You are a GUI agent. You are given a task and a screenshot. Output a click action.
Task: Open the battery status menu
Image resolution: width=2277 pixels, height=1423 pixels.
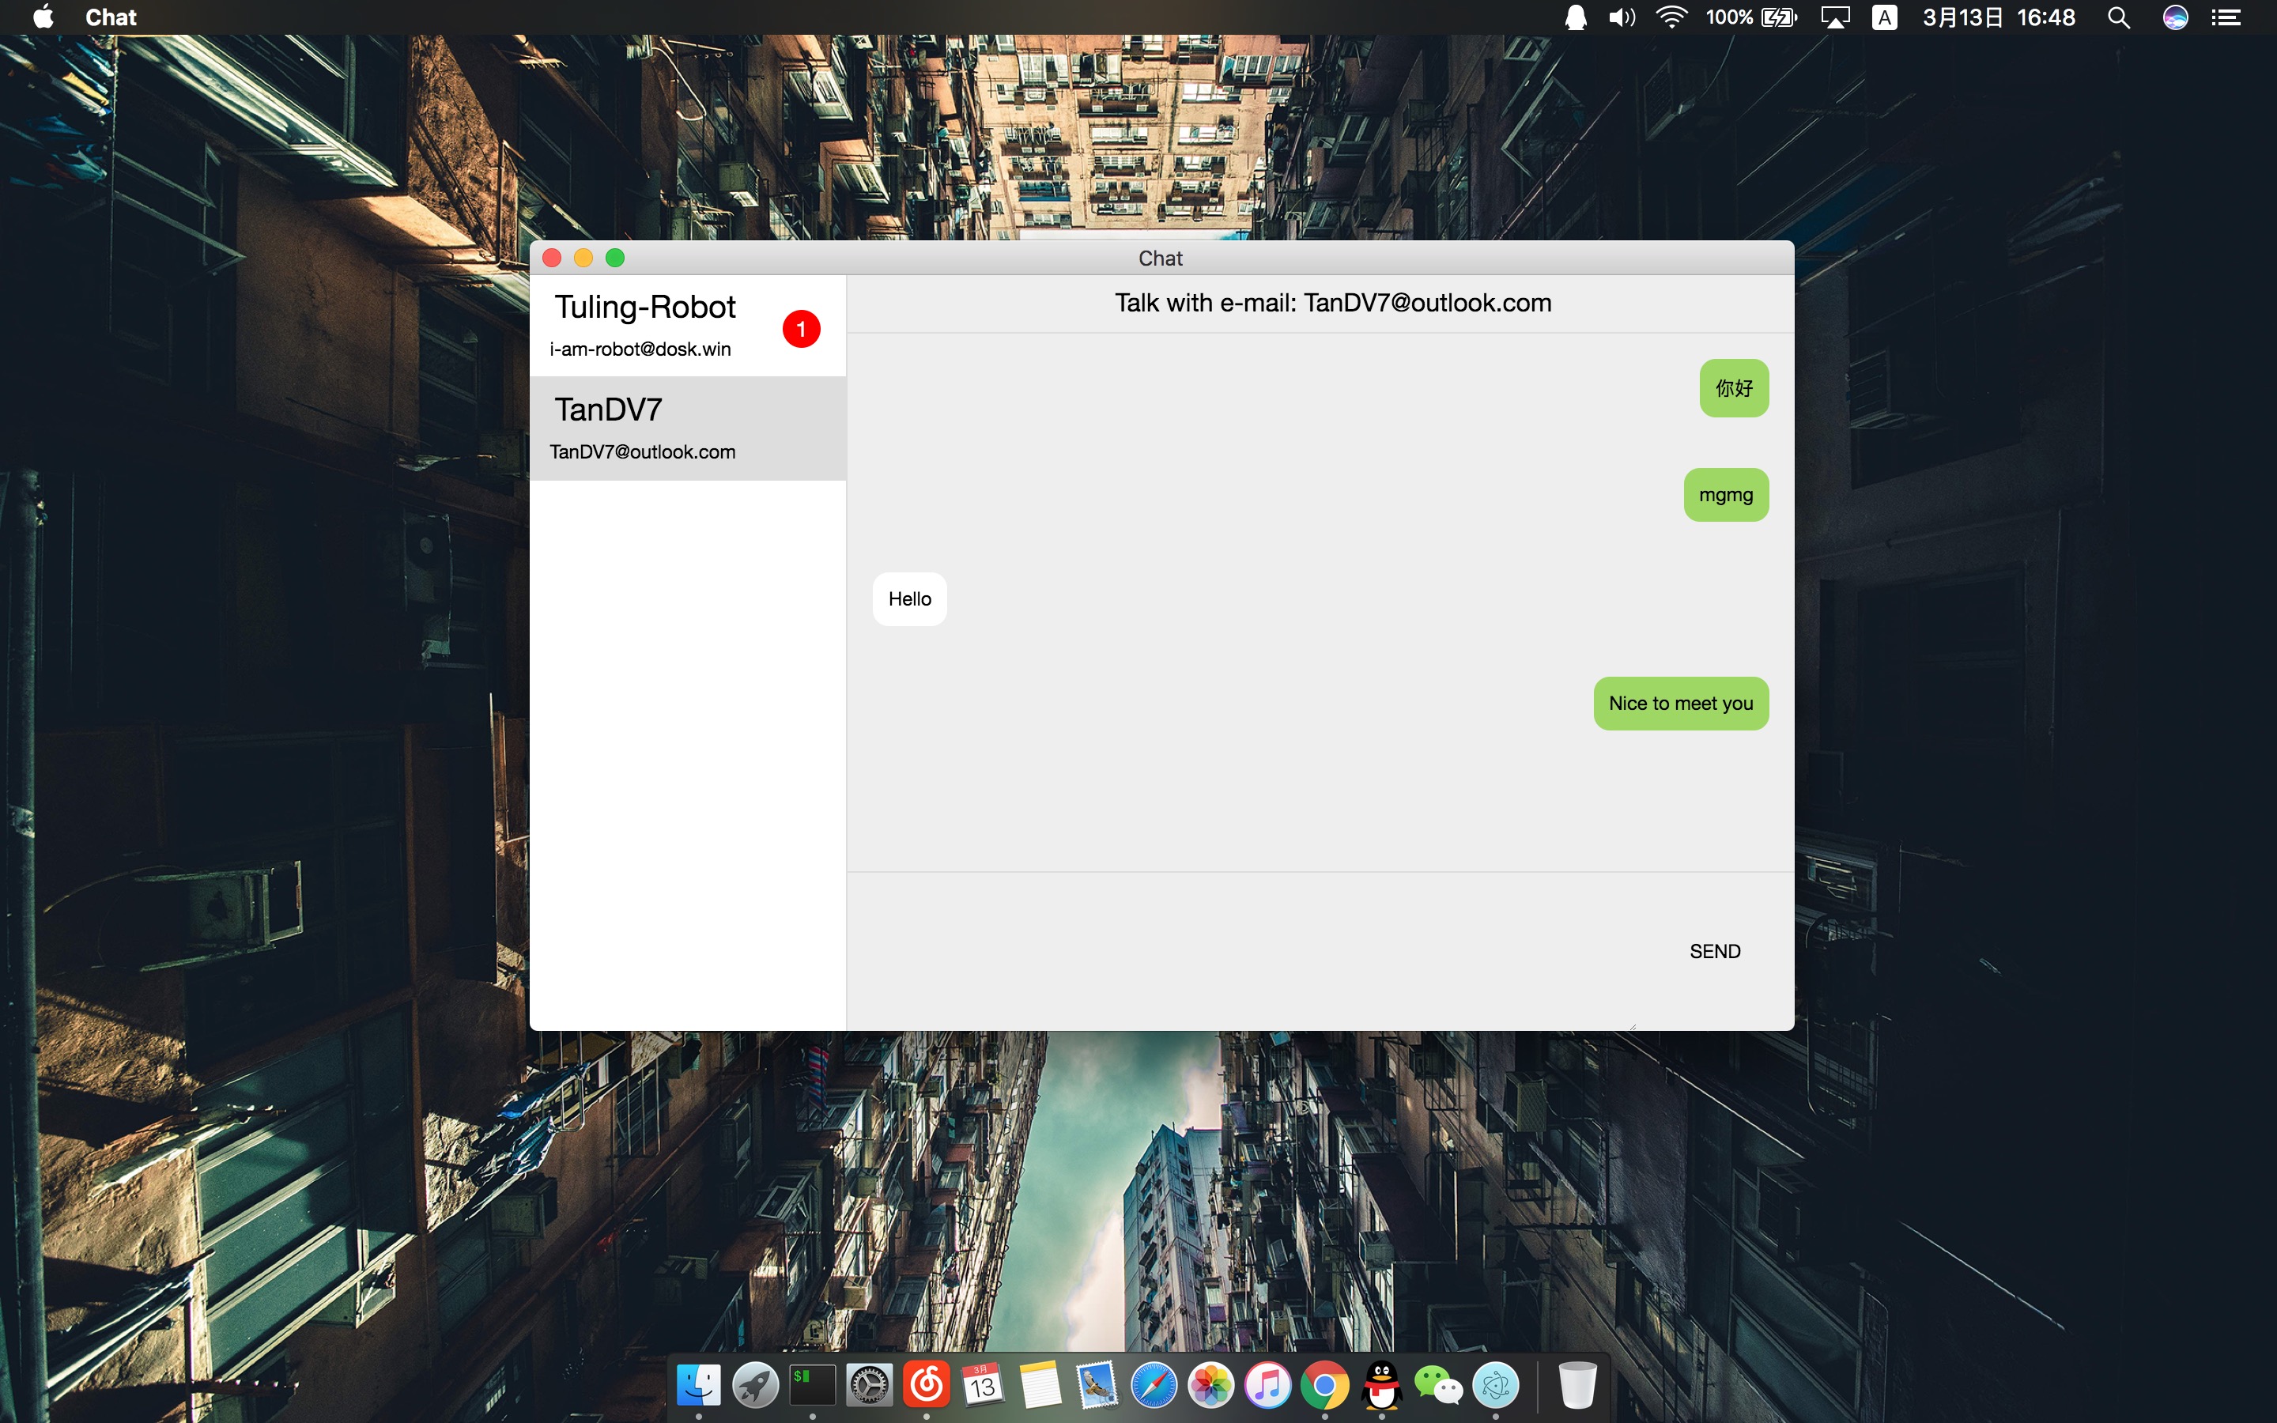click(x=1778, y=17)
